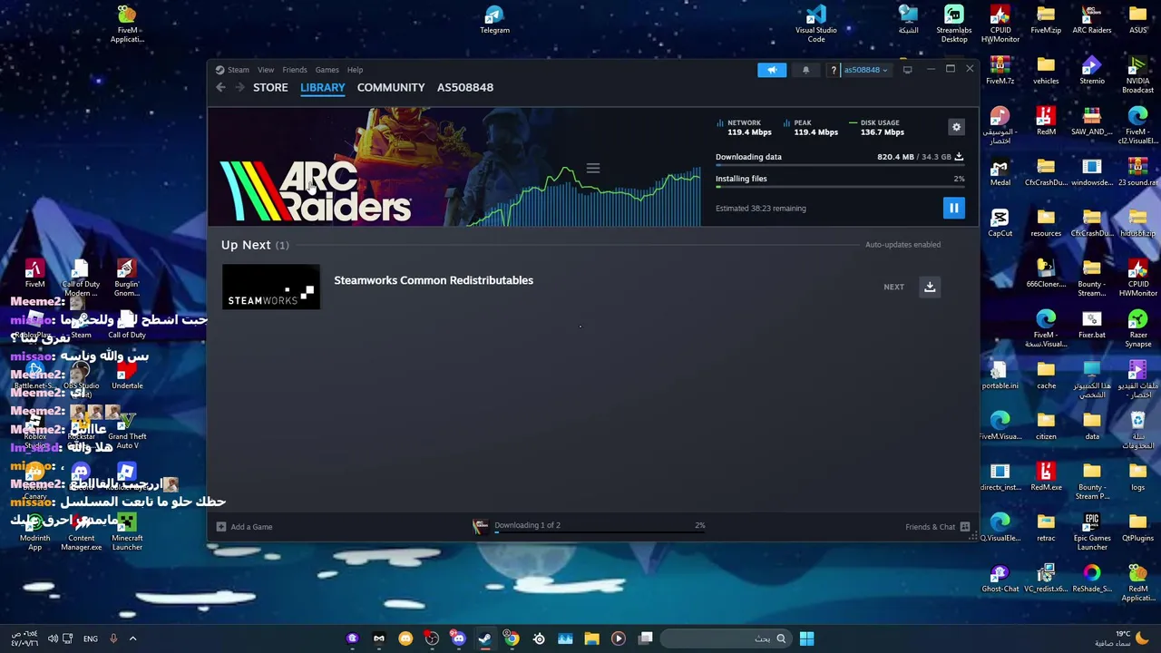Image resolution: width=1161 pixels, height=653 pixels.
Task: Click the download graph handle lines icon
Action: (593, 169)
